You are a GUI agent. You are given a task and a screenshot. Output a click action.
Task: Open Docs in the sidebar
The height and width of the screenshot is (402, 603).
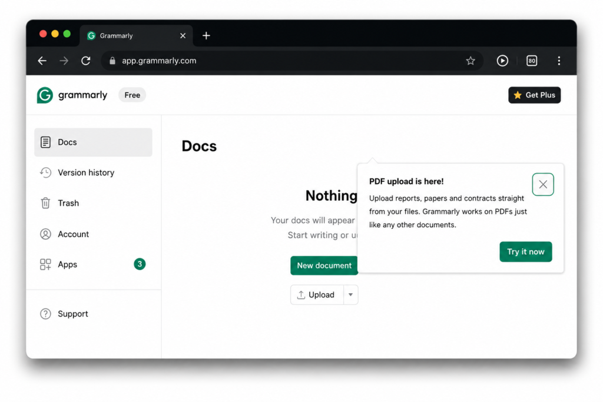coord(93,142)
